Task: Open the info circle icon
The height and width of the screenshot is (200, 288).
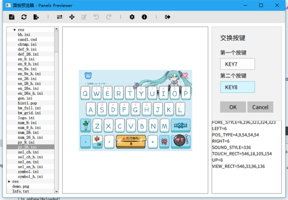Action: (144, 17)
